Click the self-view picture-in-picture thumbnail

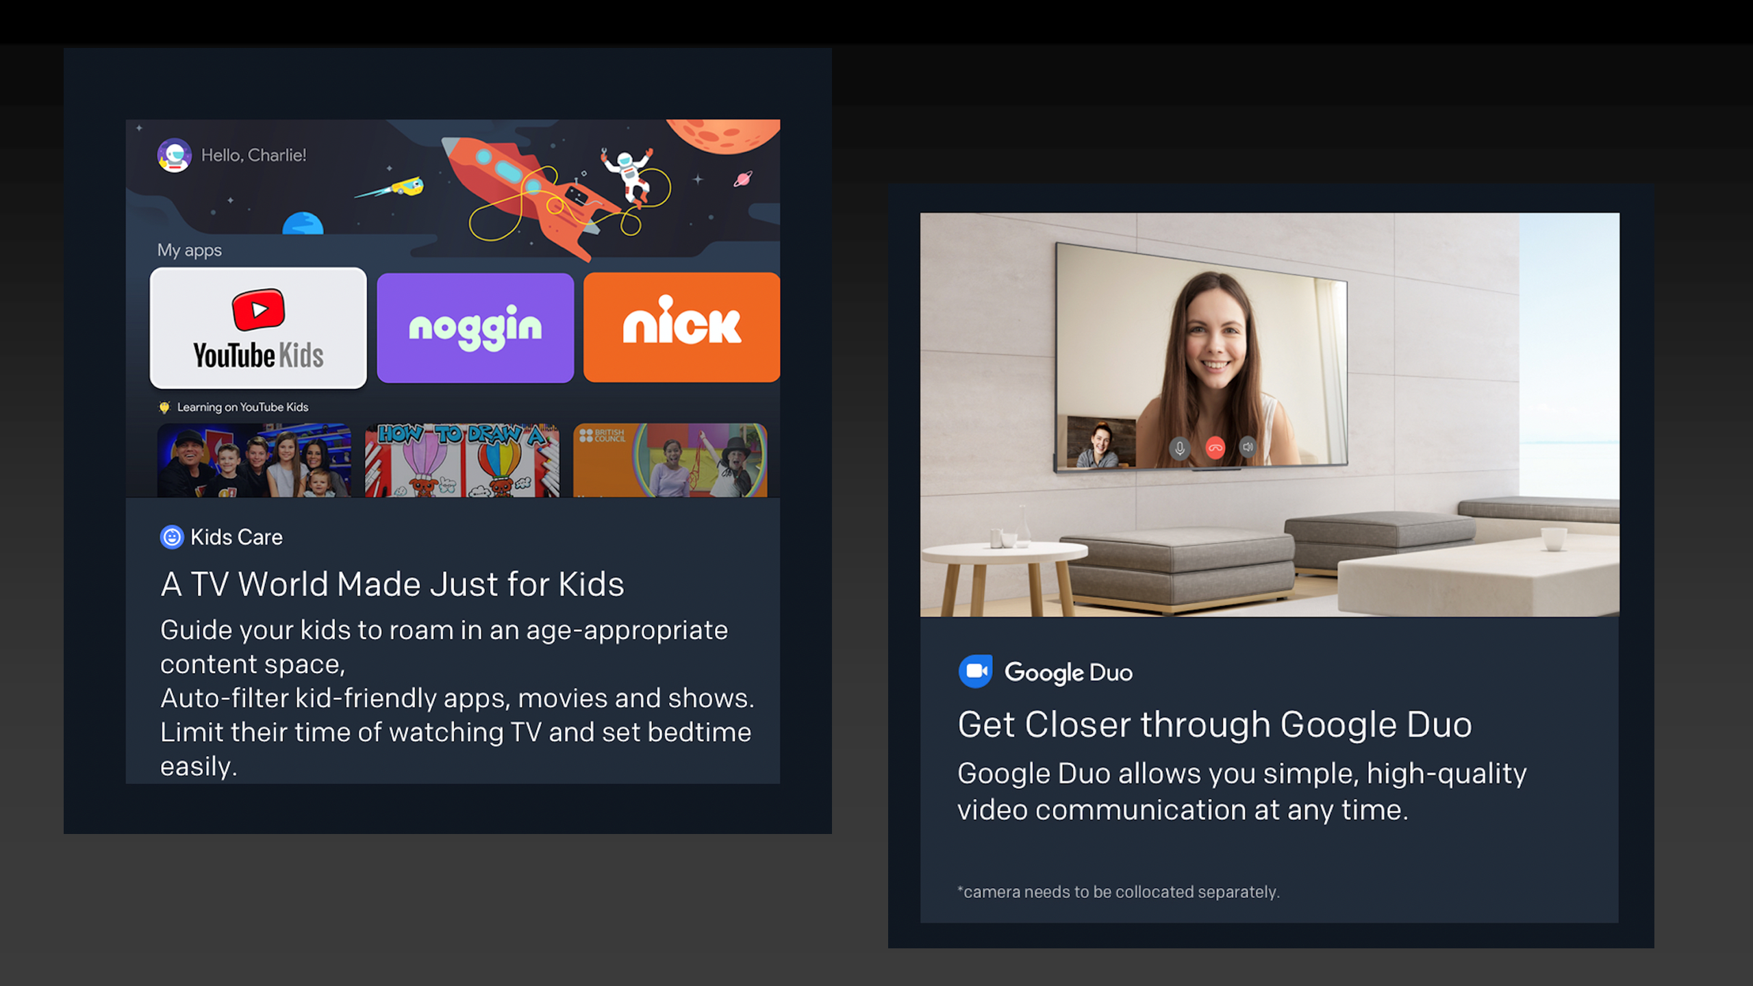1101,443
